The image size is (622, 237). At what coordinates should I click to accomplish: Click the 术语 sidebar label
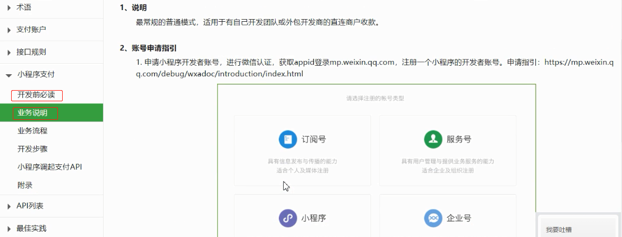[24, 7]
